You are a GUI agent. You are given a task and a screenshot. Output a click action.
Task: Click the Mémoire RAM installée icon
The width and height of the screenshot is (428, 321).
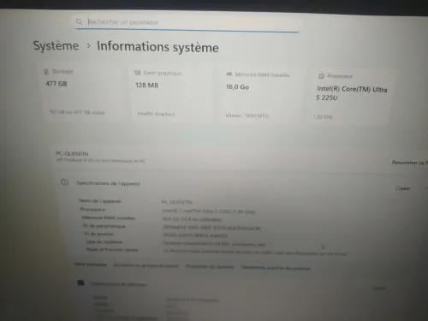229,74
